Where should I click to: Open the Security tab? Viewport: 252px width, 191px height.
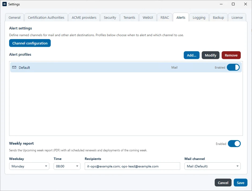[x=110, y=17]
